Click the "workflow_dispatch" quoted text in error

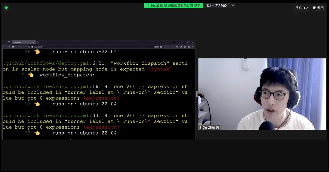pyautogui.click(x=140, y=63)
